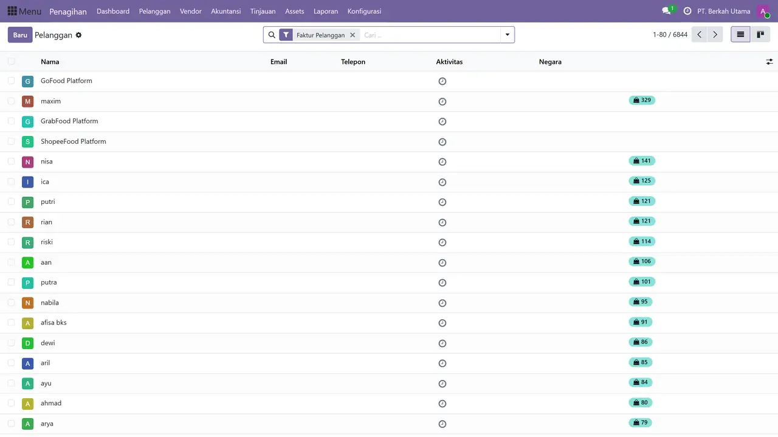This screenshot has width=778, height=437.
Task: Open the Akuntansi menu
Action: [x=226, y=11]
